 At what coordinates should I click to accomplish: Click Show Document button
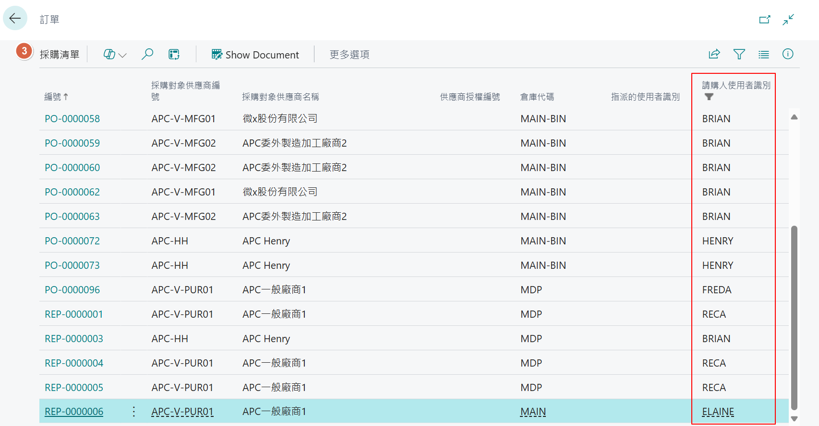coord(255,55)
